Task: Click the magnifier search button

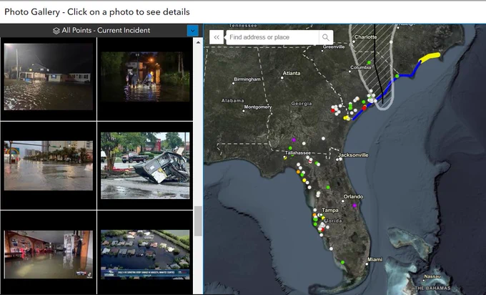Action: [326, 37]
